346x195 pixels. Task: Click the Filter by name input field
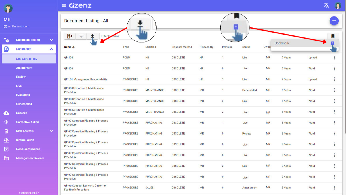click(x=112, y=36)
